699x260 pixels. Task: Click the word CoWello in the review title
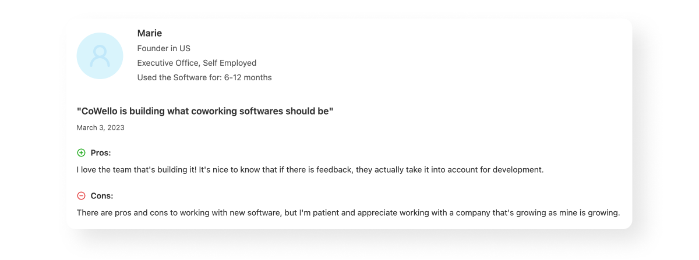coord(97,111)
